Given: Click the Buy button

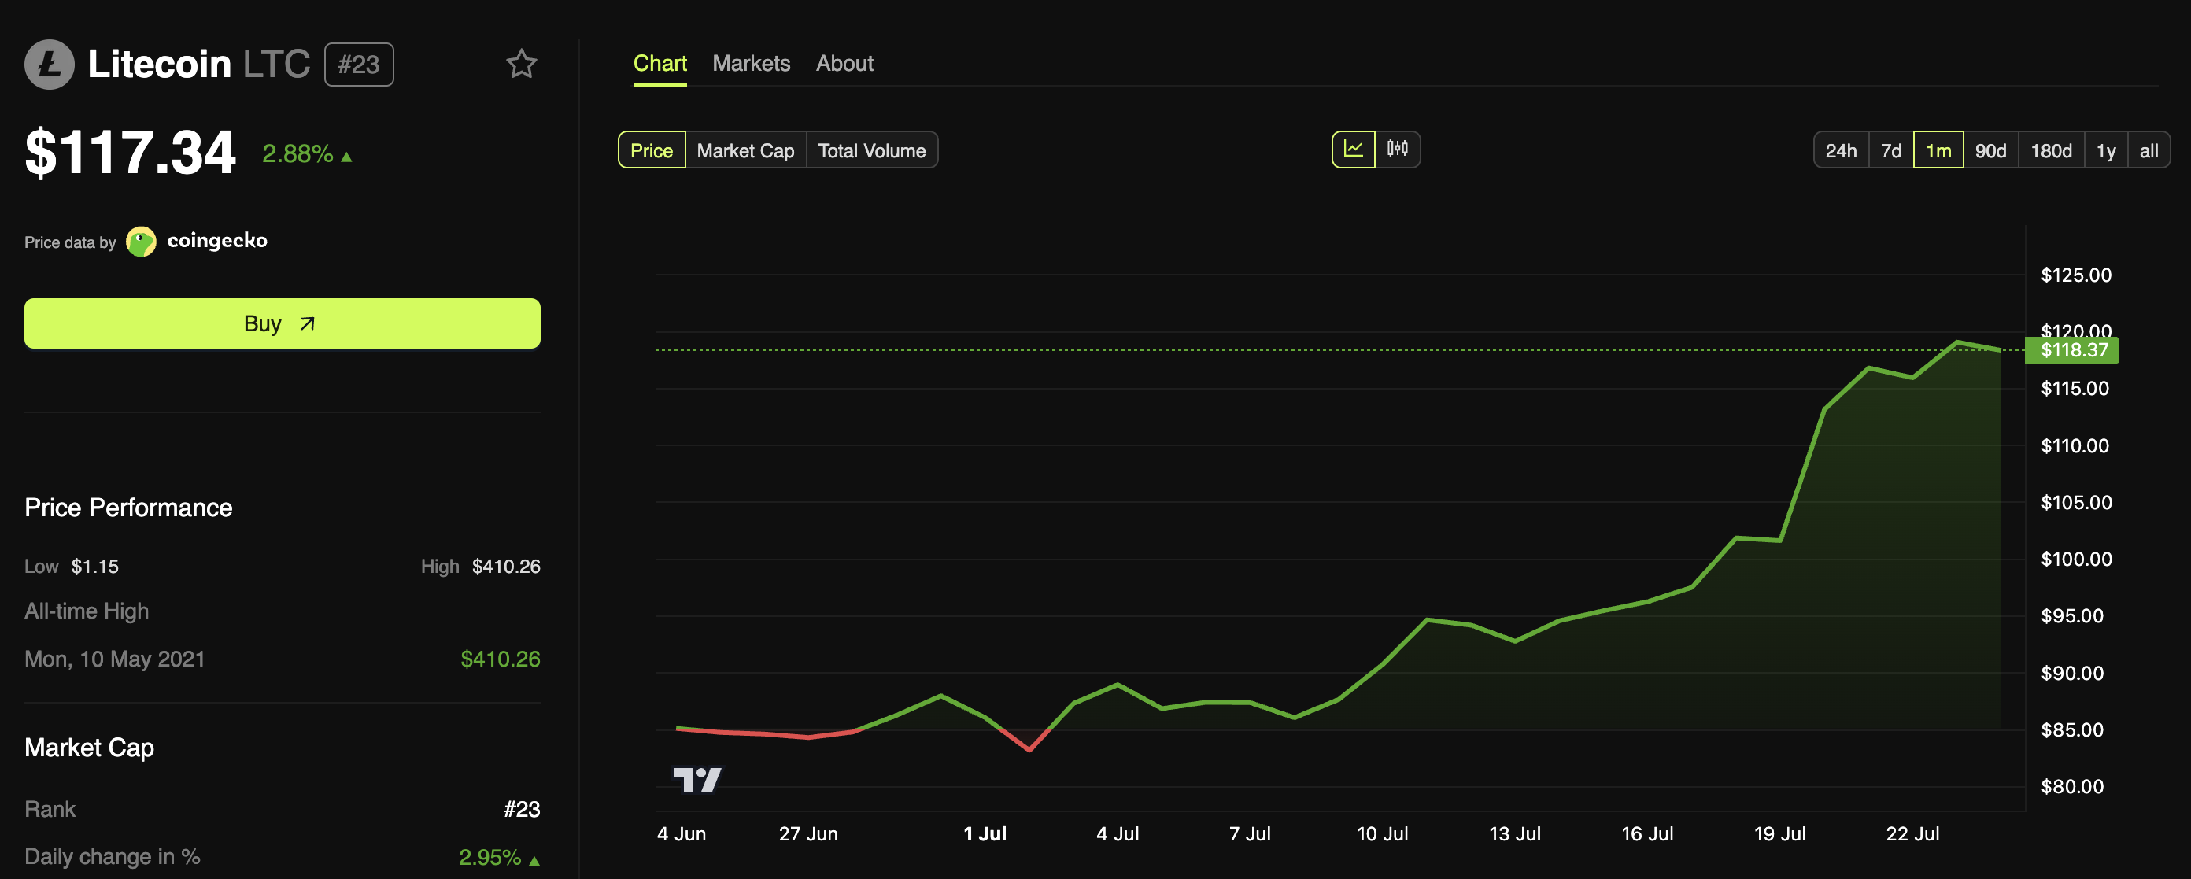Looking at the screenshot, I should coord(282,323).
